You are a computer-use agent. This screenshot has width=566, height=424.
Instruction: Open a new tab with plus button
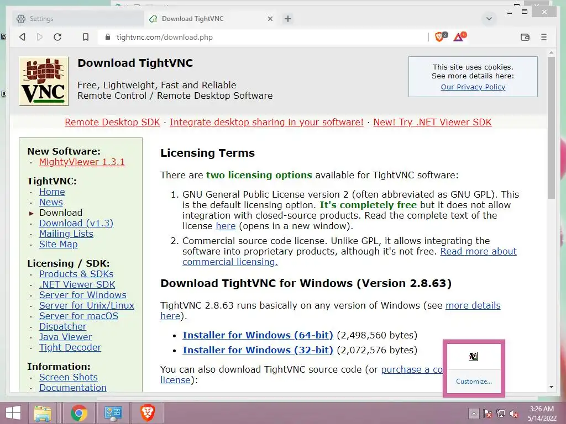(287, 19)
